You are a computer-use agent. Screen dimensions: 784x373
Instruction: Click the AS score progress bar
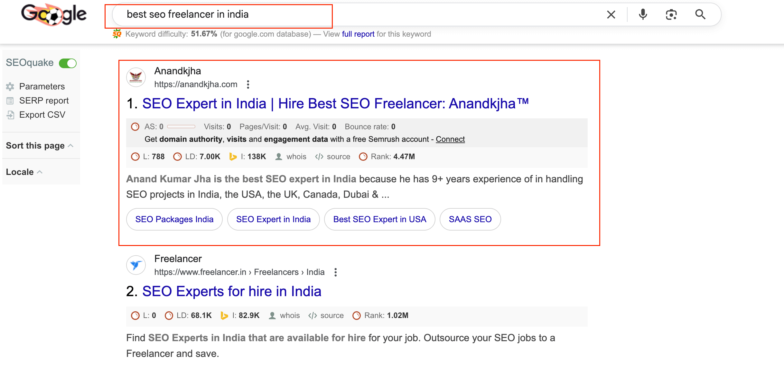point(181,127)
